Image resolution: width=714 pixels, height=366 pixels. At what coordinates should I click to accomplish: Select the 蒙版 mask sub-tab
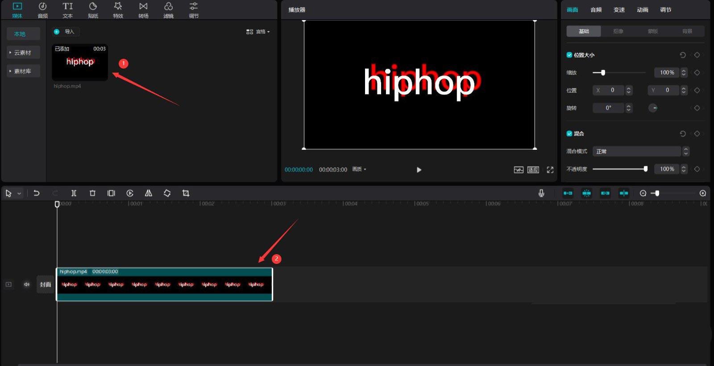coord(653,31)
